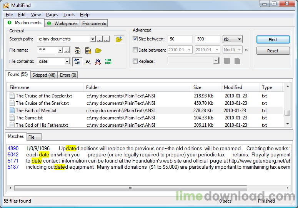Image resolution: width=298 pixels, height=208 pixels.
Task: Select the Found (55) tab
Action: [x=18, y=74]
